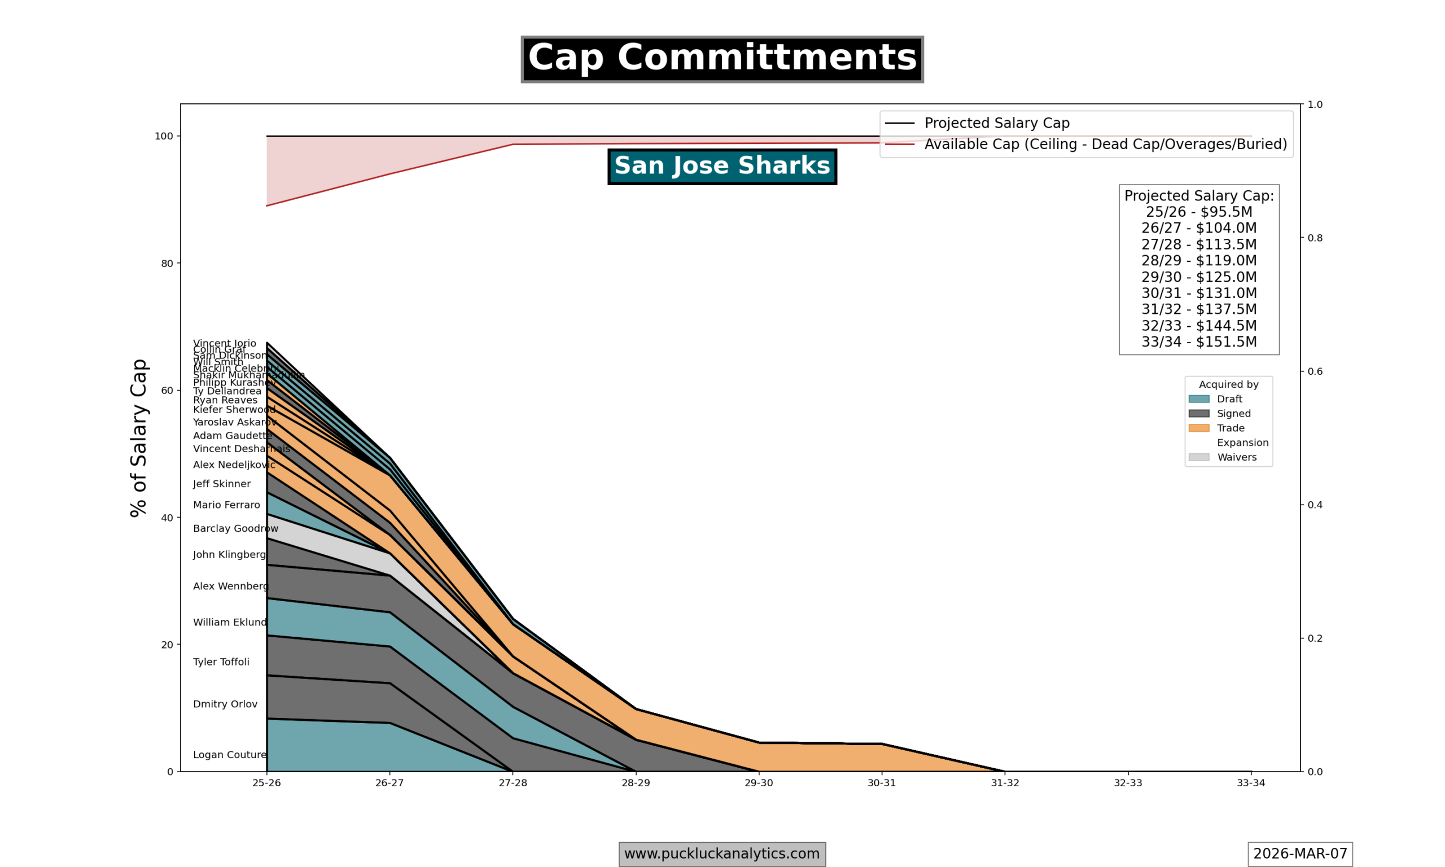Screen dimensions: 1445x867
Task: Click the Cap Committments title banner
Action: 722,59
